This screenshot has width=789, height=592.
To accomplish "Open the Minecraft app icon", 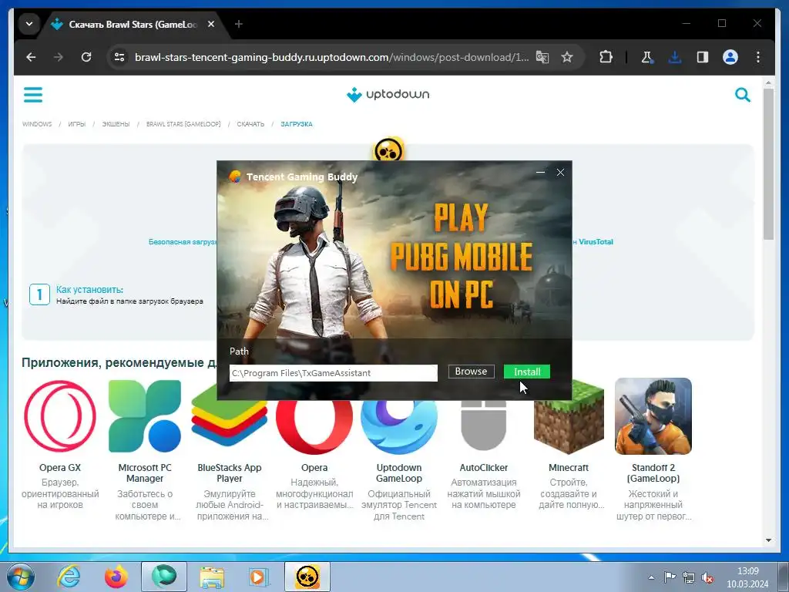I will pyautogui.click(x=569, y=416).
